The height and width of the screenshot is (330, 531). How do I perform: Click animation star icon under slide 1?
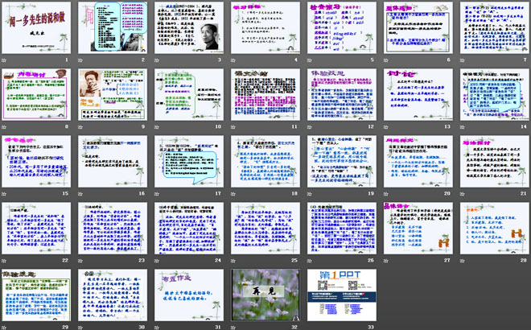click(4, 60)
